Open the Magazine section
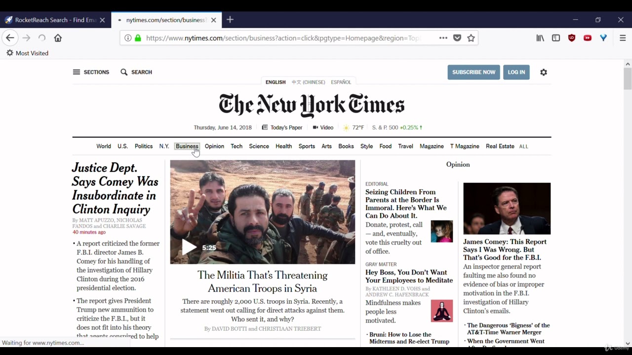632x355 pixels. tap(432, 146)
